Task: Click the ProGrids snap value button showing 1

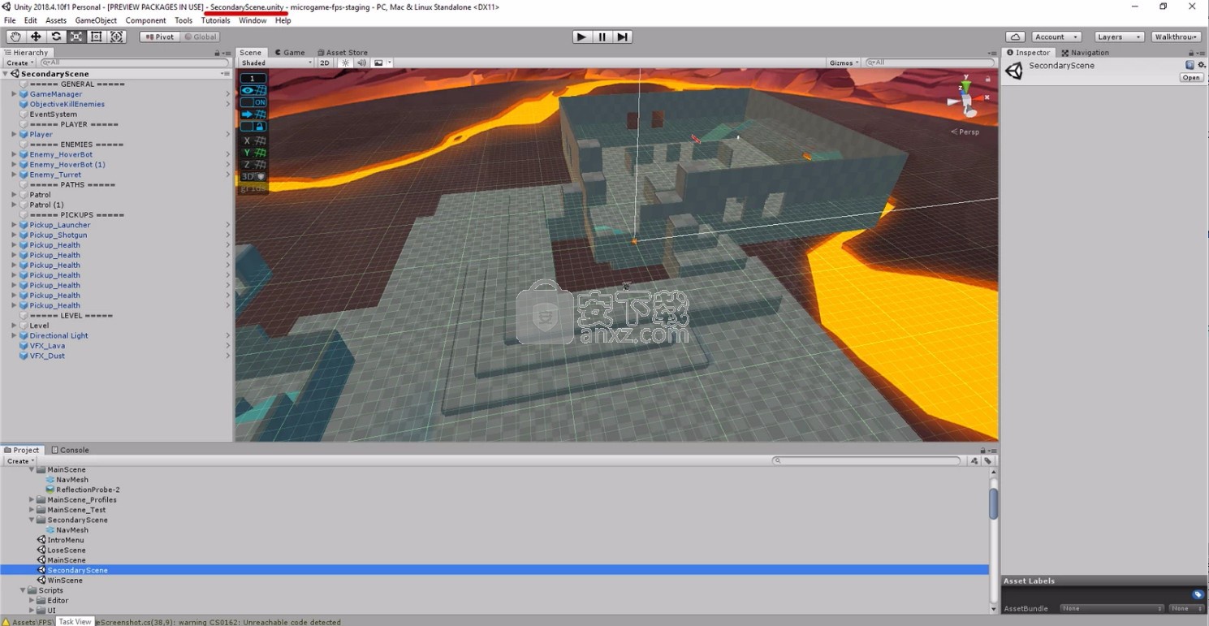Action: [x=253, y=79]
